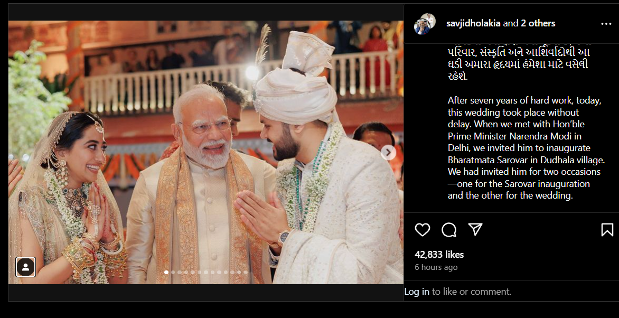Click the Gujarati caption text

[x=519, y=63]
